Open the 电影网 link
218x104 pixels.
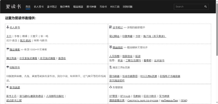pyautogui.click(x=137, y=96)
